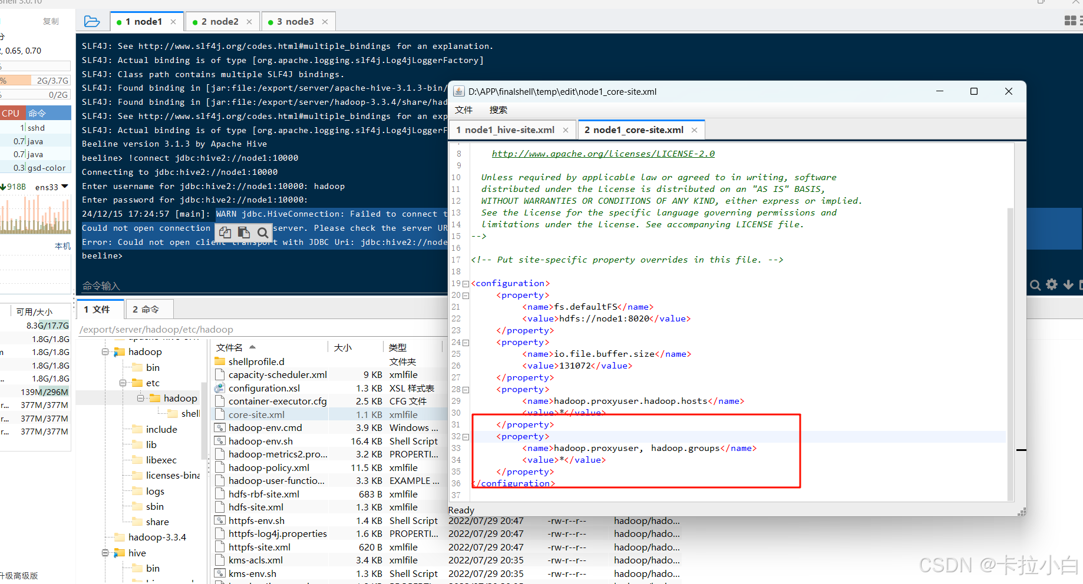Click the hadoop-env.cmd file icon
The width and height of the screenshot is (1083, 584).
220,427
